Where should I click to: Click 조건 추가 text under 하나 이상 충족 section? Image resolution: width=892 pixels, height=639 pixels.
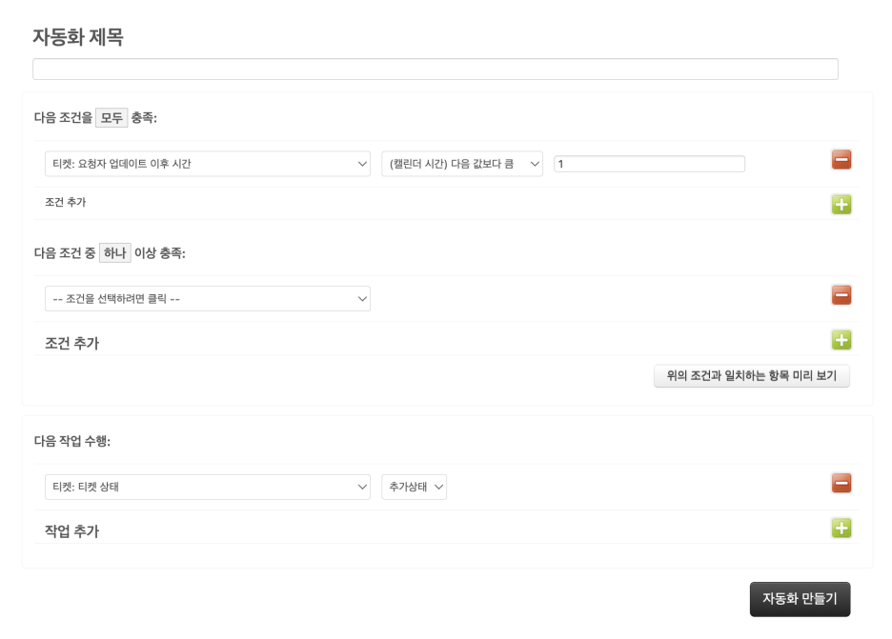click(72, 344)
